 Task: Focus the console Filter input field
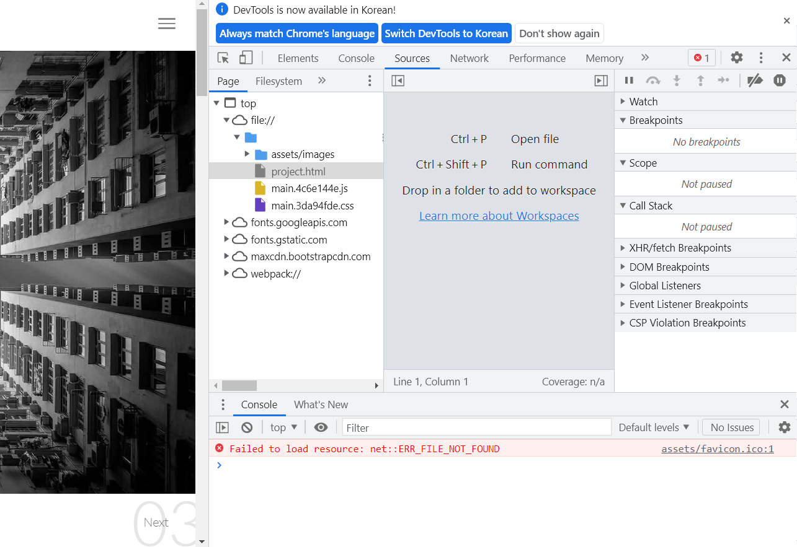pos(476,427)
